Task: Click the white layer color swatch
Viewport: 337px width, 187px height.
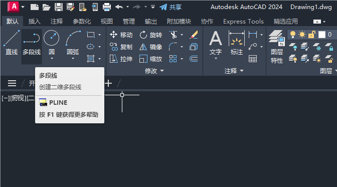Action: click(322, 35)
